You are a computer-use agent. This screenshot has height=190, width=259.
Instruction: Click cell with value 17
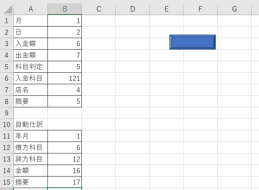pyautogui.click(x=64, y=182)
